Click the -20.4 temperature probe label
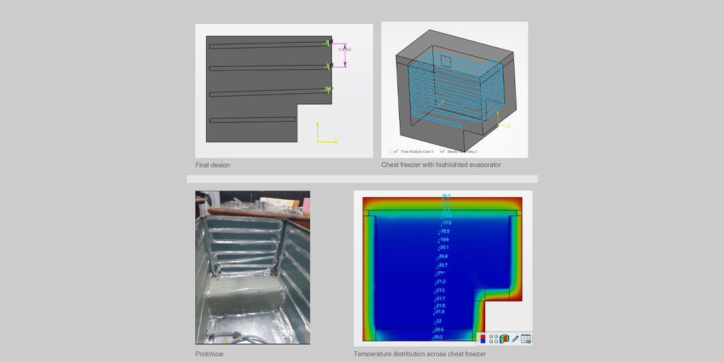Screen dimensions: 724x362 coord(443,256)
